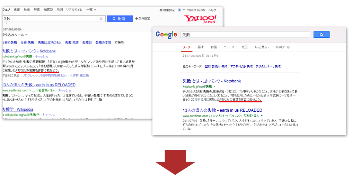
Task: Click Google's blue magnifier search button
Action: [x=322, y=35]
